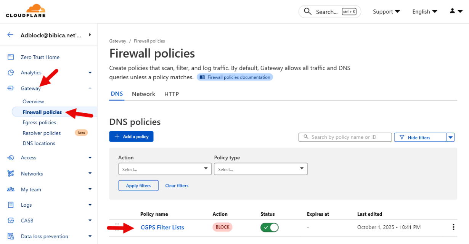Click the Zero Trust Home icon
Viewport: 469px width, 244px height.
(x=11, y=57)
